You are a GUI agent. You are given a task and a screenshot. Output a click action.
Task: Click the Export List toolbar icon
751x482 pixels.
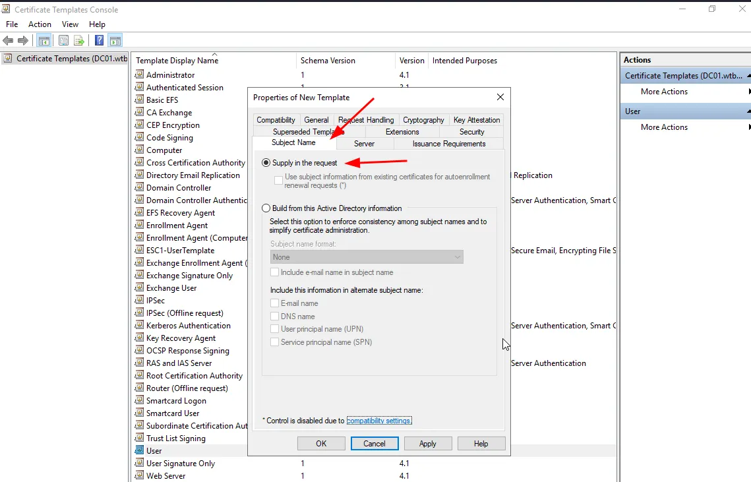click(79, 41)
